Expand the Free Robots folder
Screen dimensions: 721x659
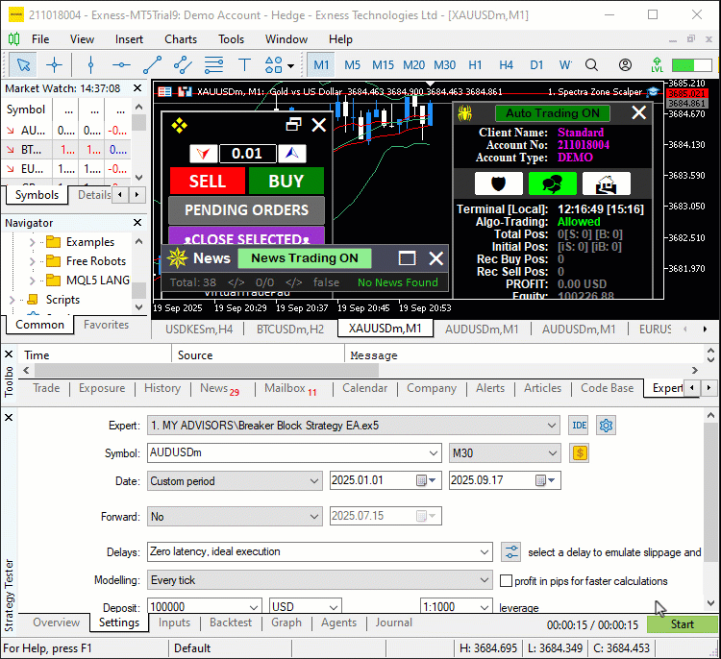pyautogui.click(x=32, y=261)
